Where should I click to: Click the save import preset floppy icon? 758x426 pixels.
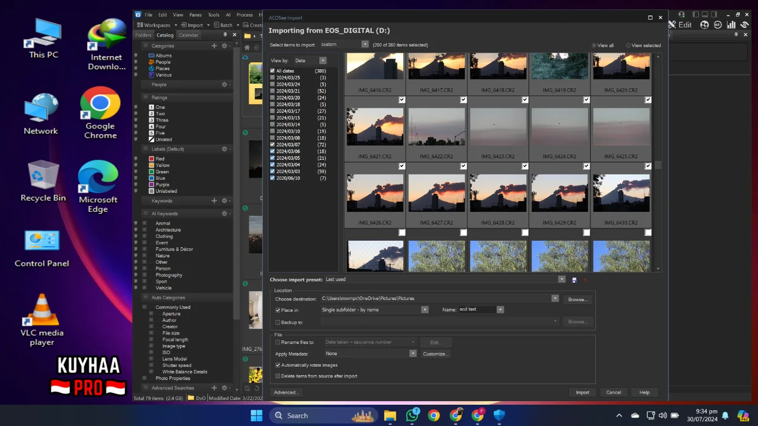(x=574, y=280)
